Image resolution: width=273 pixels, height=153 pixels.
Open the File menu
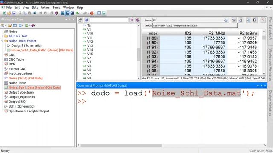point(9,8)
